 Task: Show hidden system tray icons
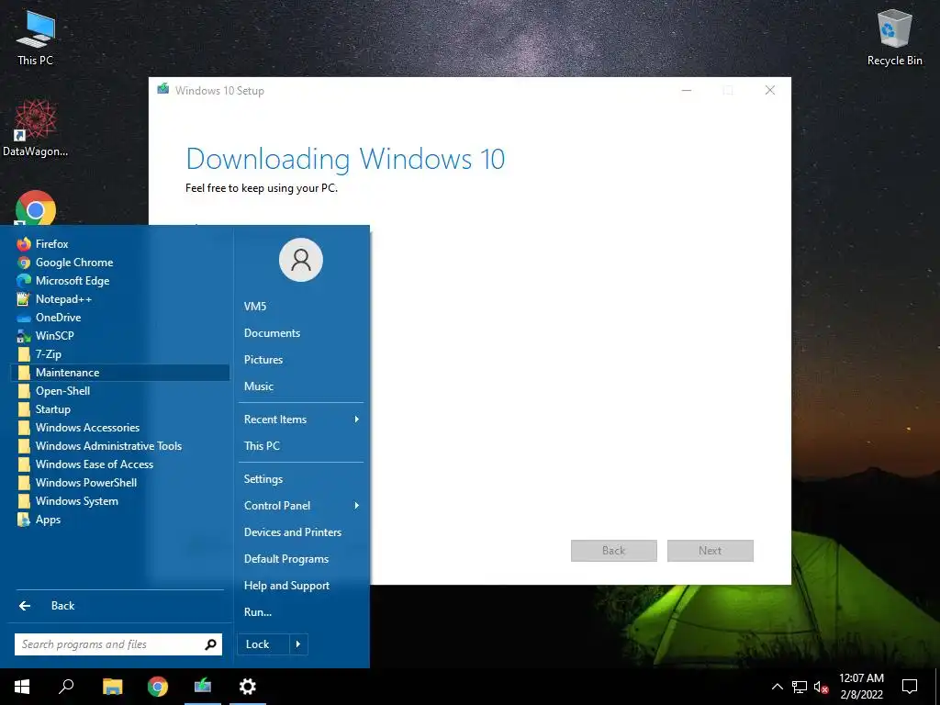777,687
